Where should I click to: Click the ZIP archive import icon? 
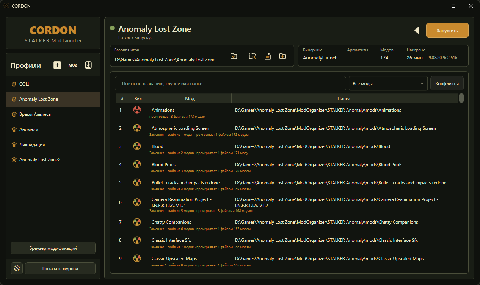coord(267,56)
